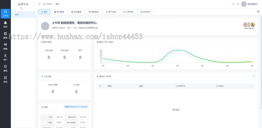Click the 工作台 breadcrumb link

47,4
